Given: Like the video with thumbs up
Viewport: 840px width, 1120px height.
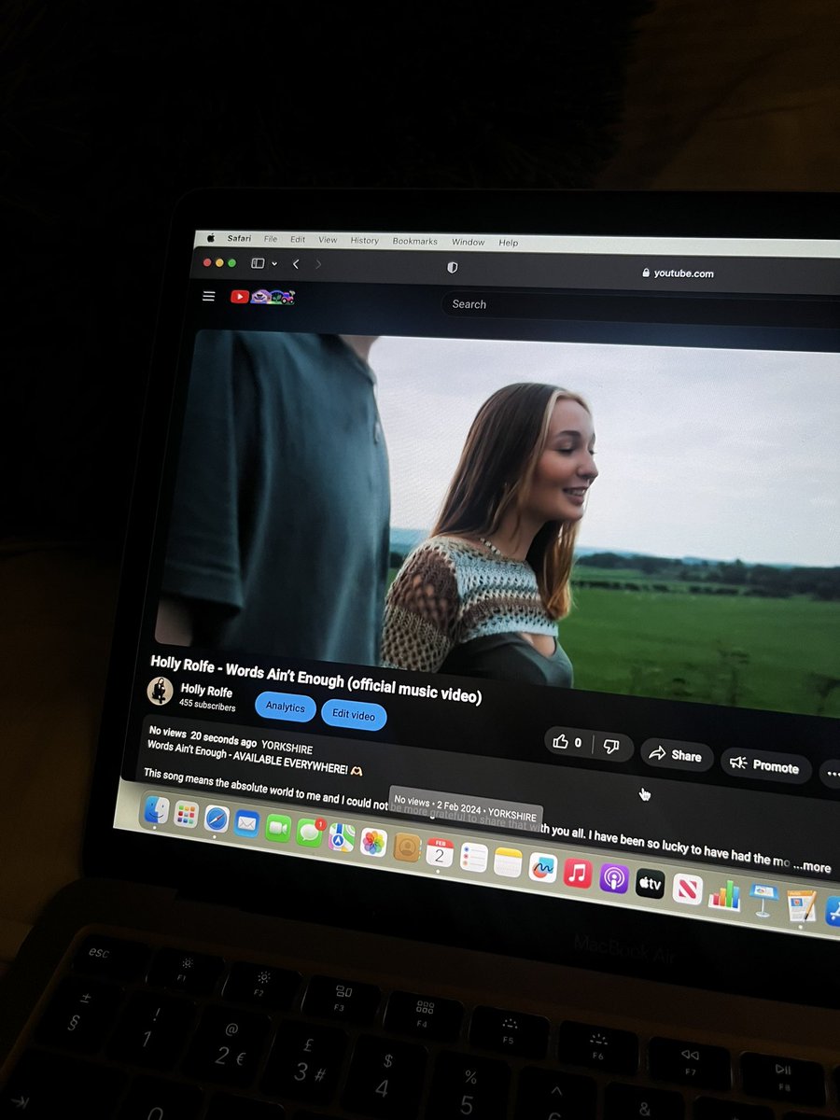Looking at the screenshot, I should [566, 742].
